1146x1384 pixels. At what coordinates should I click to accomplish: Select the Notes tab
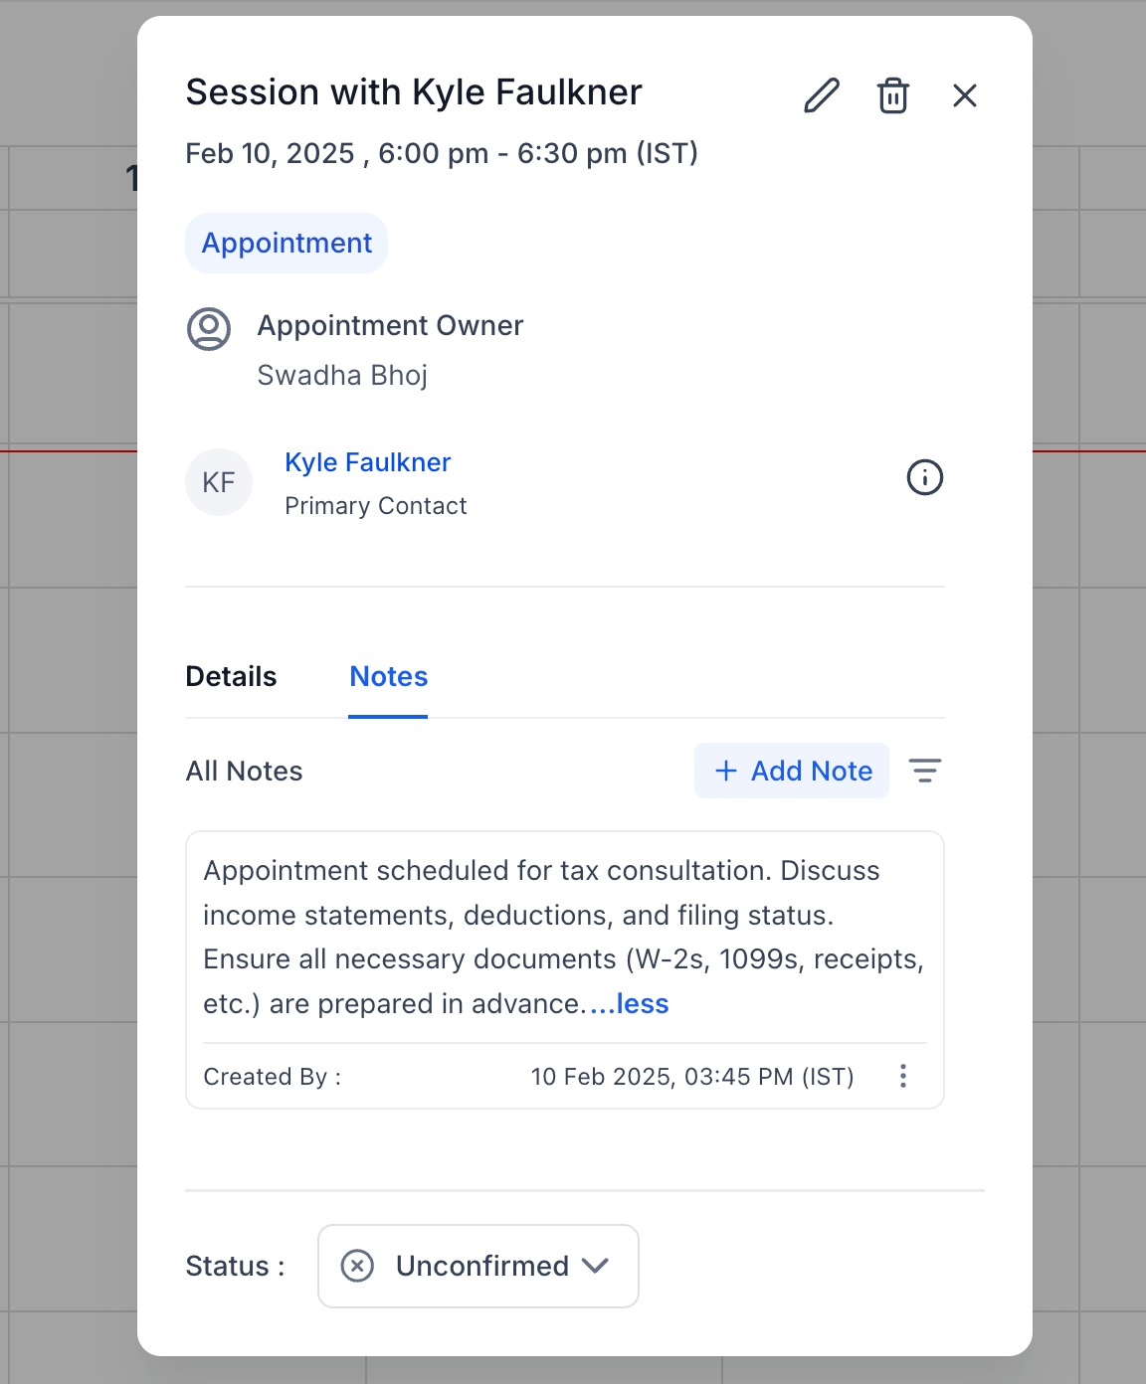(x=388, y=677)
